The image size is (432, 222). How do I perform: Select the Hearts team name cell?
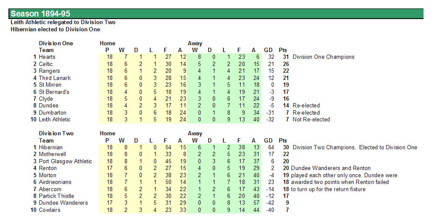(x=47, y=57)
